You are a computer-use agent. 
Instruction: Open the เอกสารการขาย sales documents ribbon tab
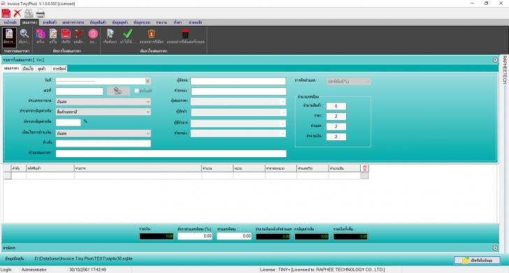click(73, 22)
